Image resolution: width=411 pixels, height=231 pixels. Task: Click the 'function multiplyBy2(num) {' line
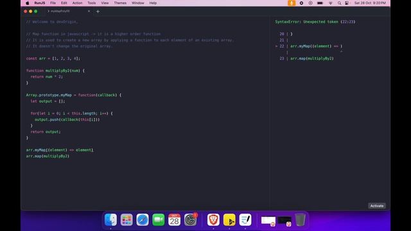(x=55, y=71)
